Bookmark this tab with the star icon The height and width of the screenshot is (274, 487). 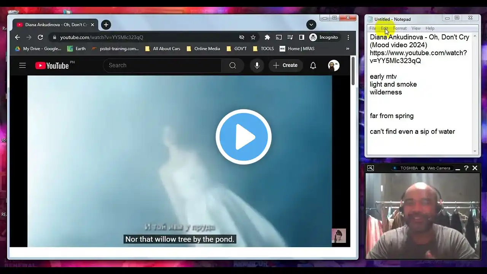pos(253,37)
